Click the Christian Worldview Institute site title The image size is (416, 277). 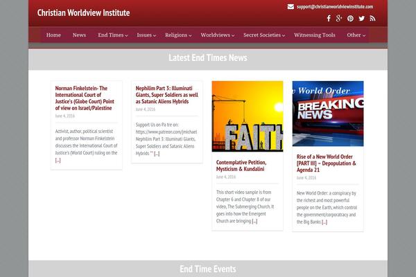pyautogui.click(x=83, y=12)
